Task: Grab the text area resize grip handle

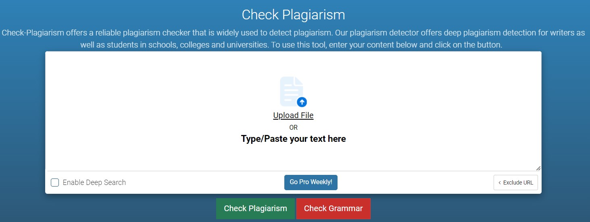Action: pos(538,168)
